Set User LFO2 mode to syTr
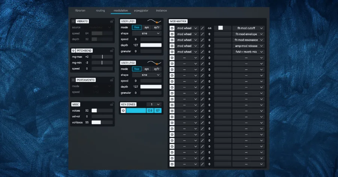 pyautogui.click(x=157, y=69)
